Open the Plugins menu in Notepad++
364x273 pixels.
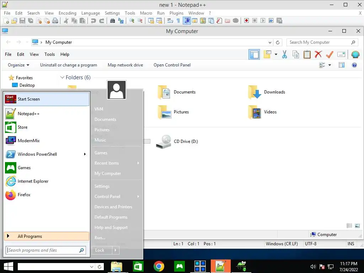coord(176,13)
